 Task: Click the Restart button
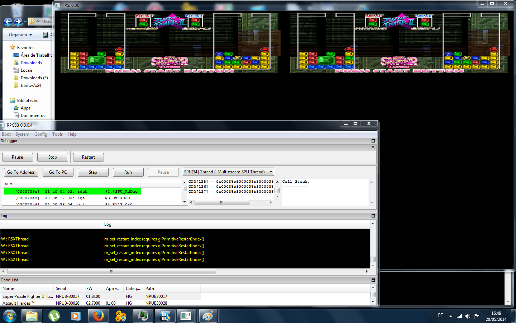click(x=88, y=157)
